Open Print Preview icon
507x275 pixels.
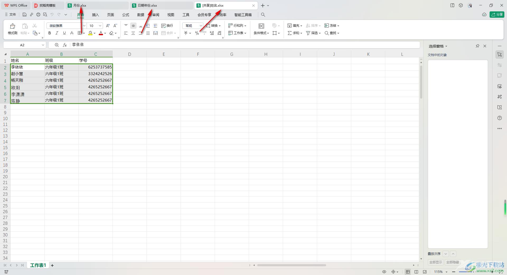click(x=45, y=15)
